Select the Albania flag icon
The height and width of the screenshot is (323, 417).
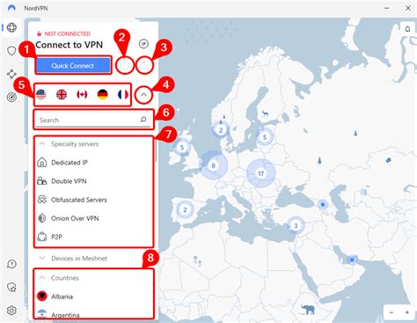tap(42, 297)
